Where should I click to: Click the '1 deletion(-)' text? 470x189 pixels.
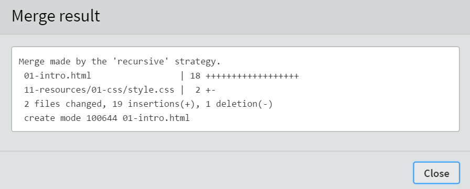(239, 104)
